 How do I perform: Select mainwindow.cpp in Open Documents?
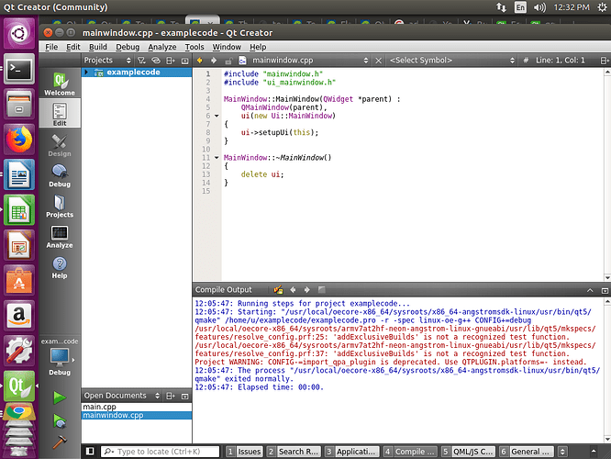(x=137, y=415)
